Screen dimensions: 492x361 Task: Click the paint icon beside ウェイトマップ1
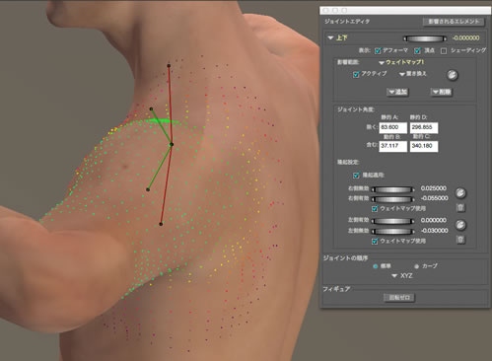tap(453, 75)
